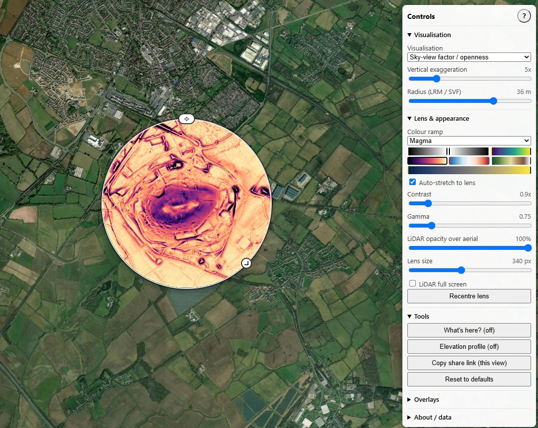Click the 100% LiDAR opacity value
This screenshot has height=428, width=538.
click(523, 238)
